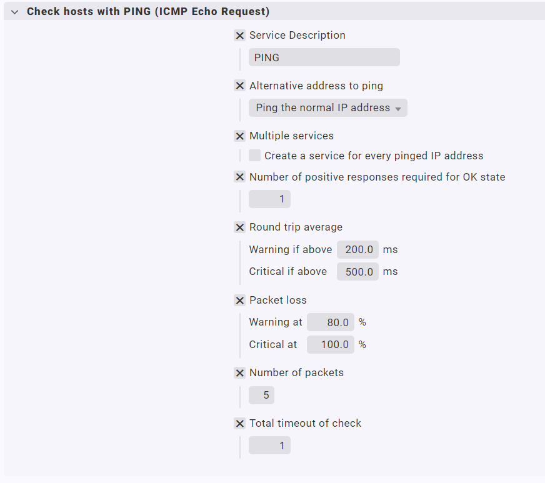
Task: Enable Create a service for every pinged IP
Action: [255, 156]
